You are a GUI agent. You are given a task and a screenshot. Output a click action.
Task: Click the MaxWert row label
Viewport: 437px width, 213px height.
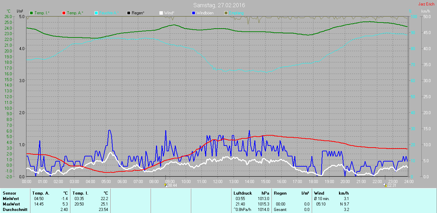click(x=10, y=204)
